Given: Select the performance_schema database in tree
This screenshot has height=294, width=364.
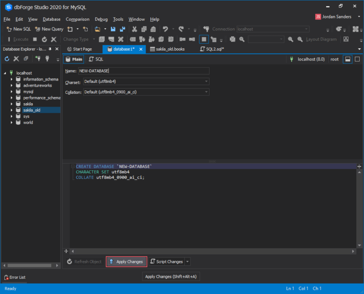Looking at the screenshot, I should pyautogui.click(x=42, y=98).
